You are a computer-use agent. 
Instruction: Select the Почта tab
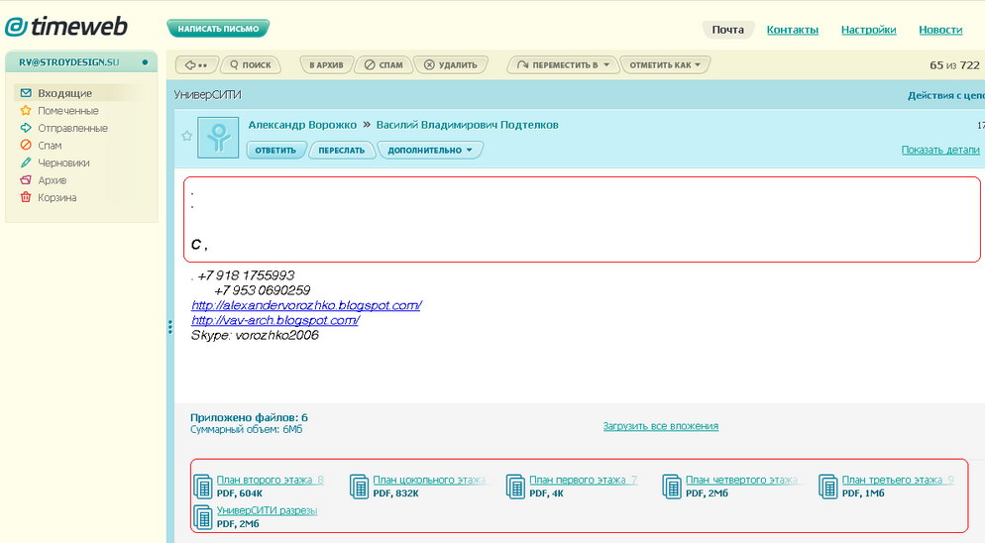click(727, 30)
